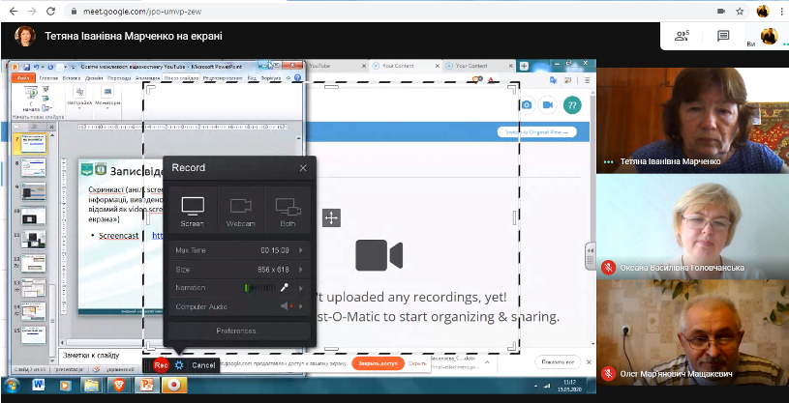The image size is (789, 403).
Task: Open Meet chat messages icon
Action: 723,36
